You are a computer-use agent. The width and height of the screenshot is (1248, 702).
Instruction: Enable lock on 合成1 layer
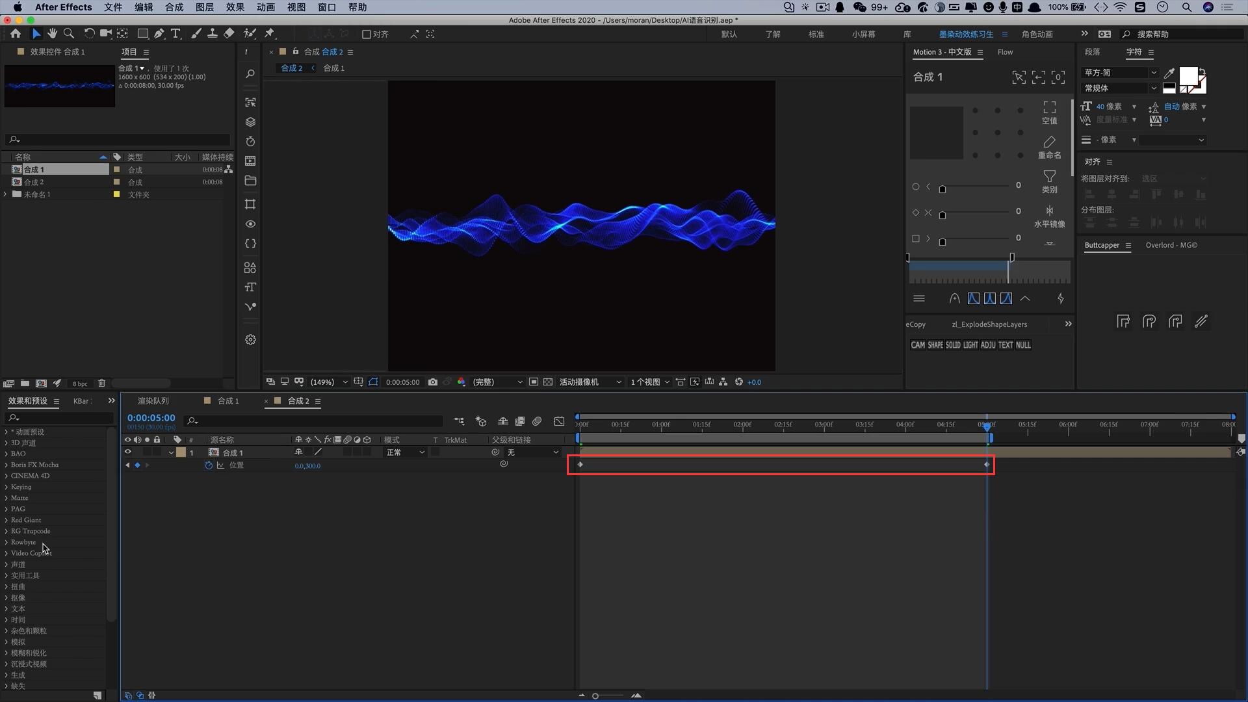point(157,452)
